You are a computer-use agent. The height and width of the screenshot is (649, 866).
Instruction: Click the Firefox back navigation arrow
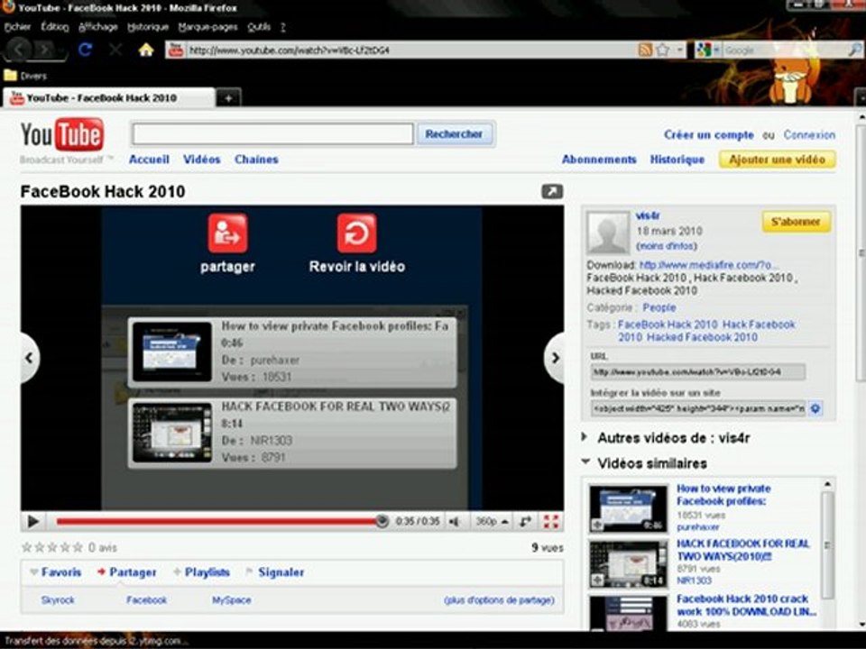pyautogui.click(x=19, y=50)
